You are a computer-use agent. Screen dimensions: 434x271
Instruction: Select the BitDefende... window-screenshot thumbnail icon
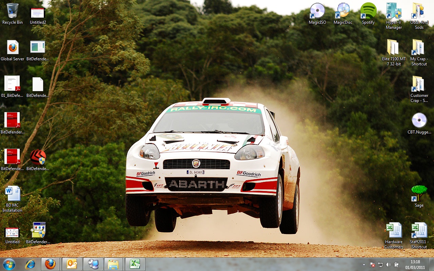38,50
